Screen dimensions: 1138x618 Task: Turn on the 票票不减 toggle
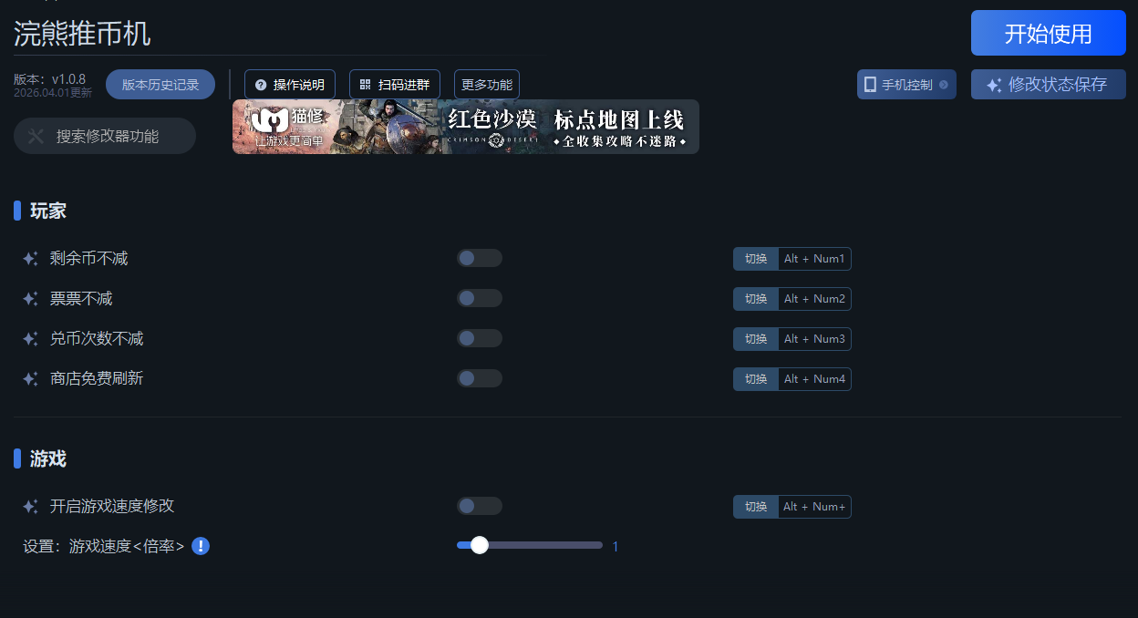479,299
